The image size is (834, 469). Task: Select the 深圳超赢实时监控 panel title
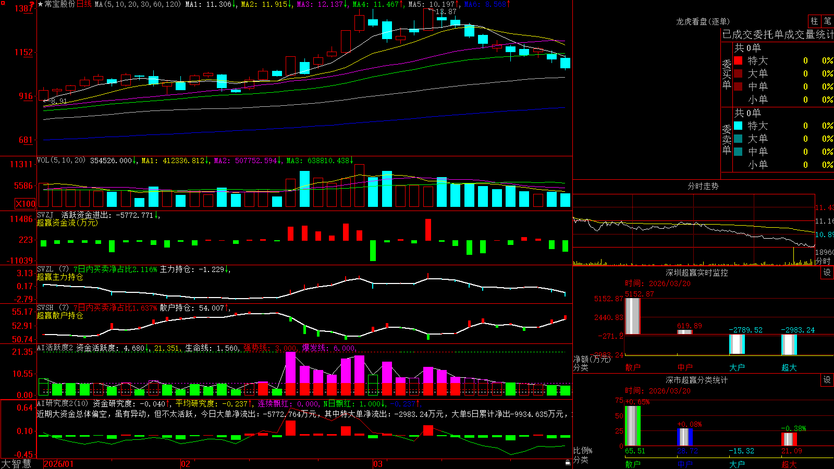click(696, 273)
